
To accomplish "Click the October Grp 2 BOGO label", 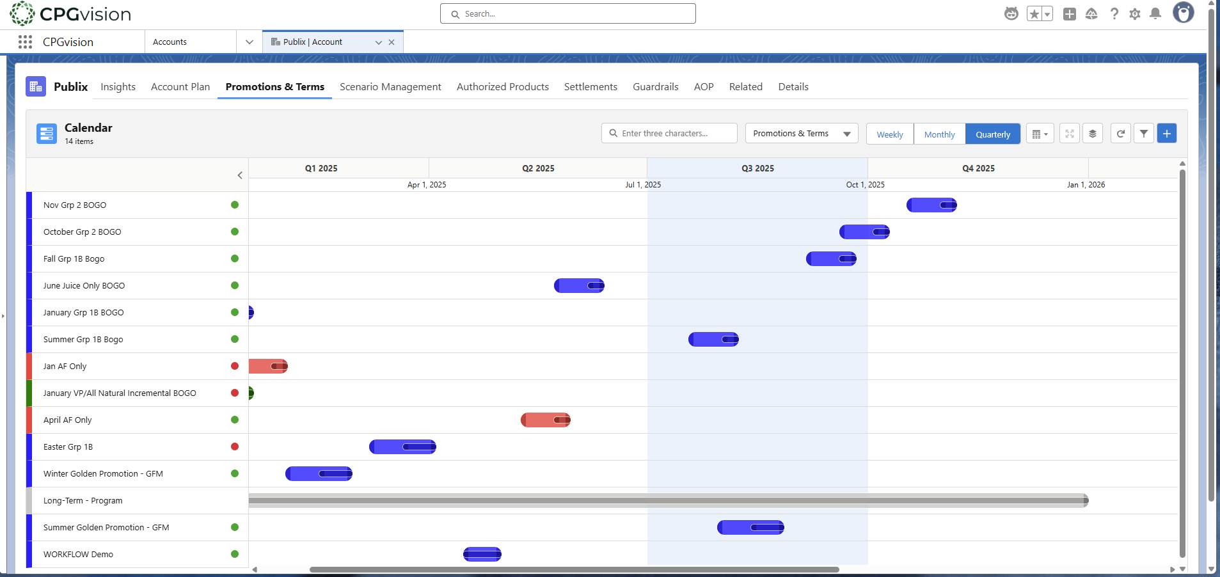I will click(x=82, y=232).
